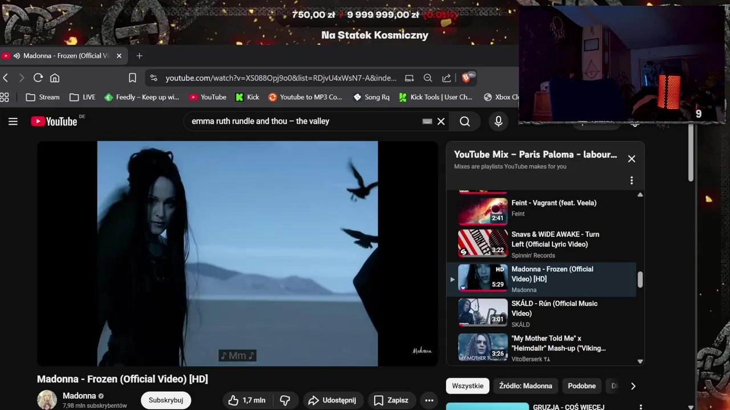Screen dimensions: 730x410
Task: Click the video title Madonna - Frozen
Action: 122,379
